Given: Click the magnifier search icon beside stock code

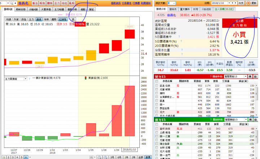Looking at the screenshot, I should pos(12,3).
